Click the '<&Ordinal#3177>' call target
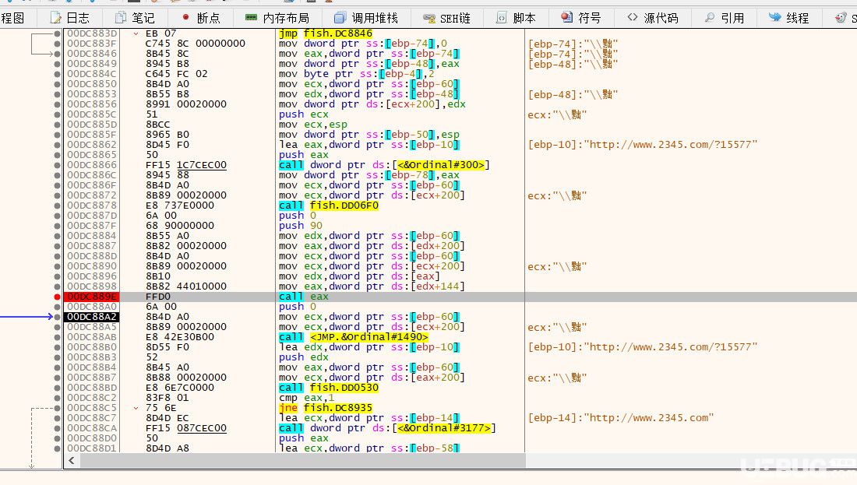This screenshot has width=857, height=485. click(444, 428)
